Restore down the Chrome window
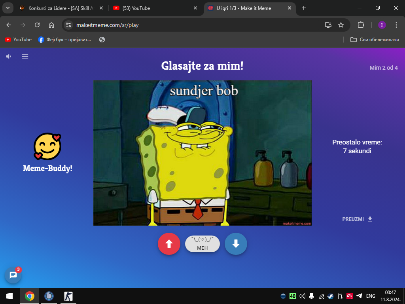 pos(378,8)
